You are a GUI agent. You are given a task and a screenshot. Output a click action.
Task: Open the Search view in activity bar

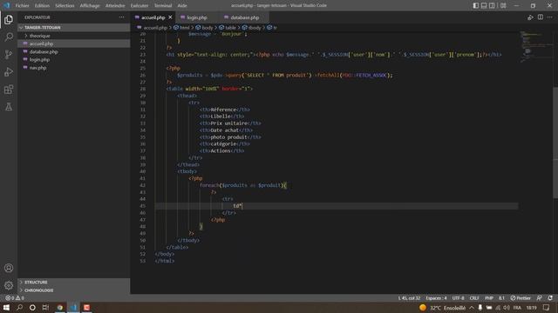pyautogui.click(x=9, y=37)
